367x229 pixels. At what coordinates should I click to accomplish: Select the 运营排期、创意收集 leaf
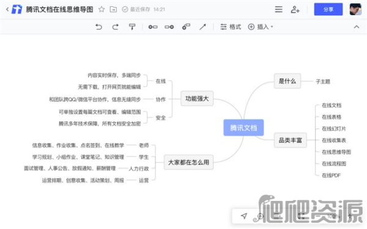[x=83, y=180]
